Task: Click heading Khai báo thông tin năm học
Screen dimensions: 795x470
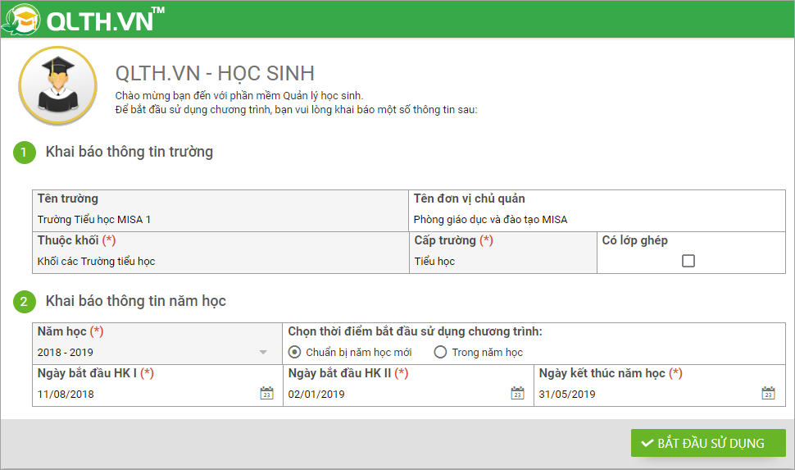Action: 136,301
